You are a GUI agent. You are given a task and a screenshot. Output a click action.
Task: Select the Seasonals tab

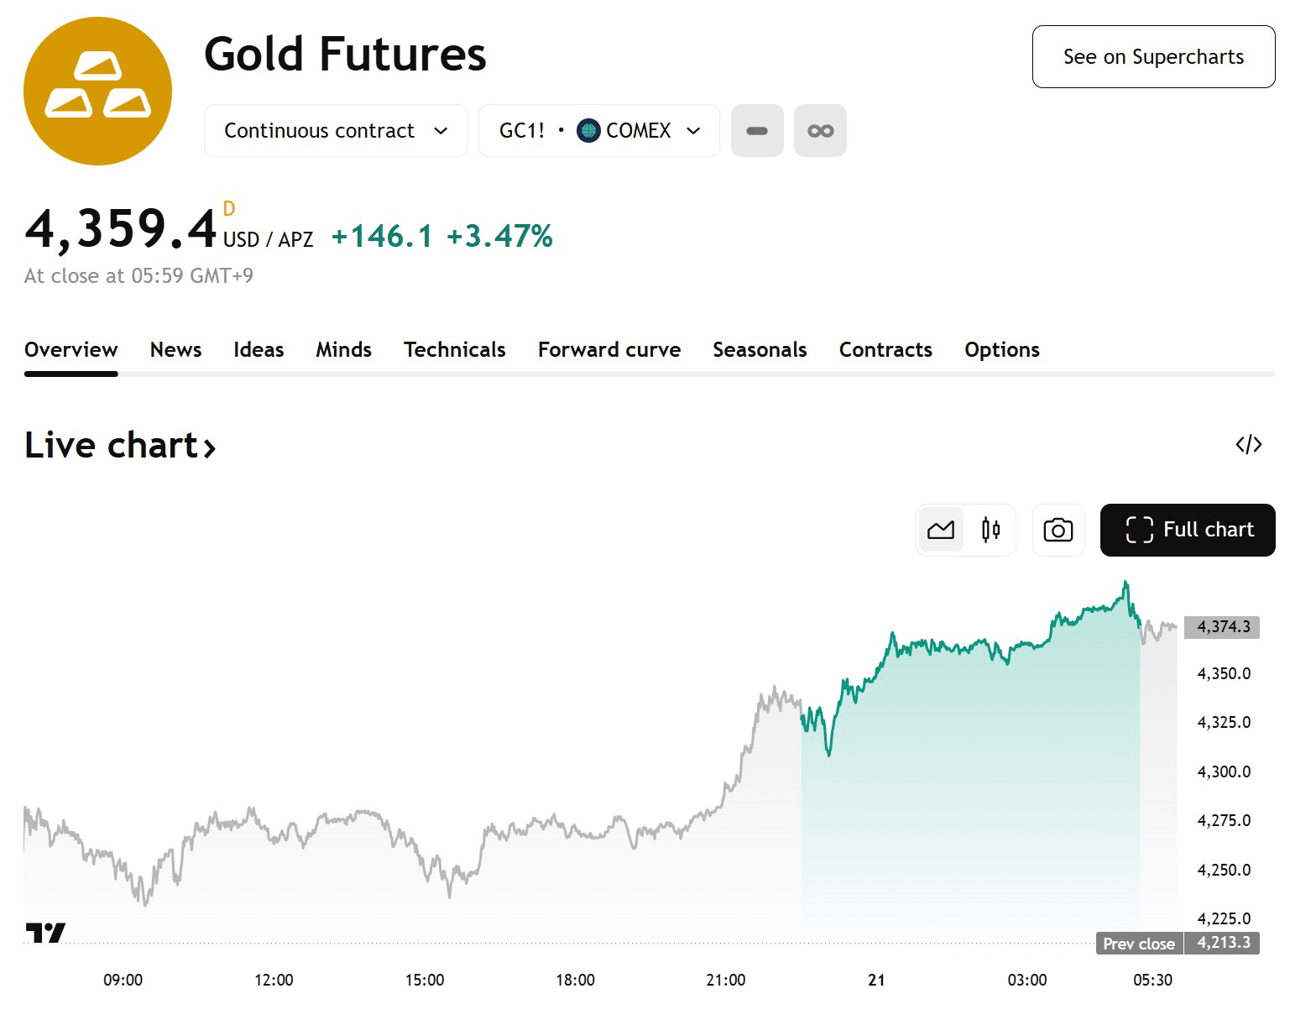(x=760, y=350)
